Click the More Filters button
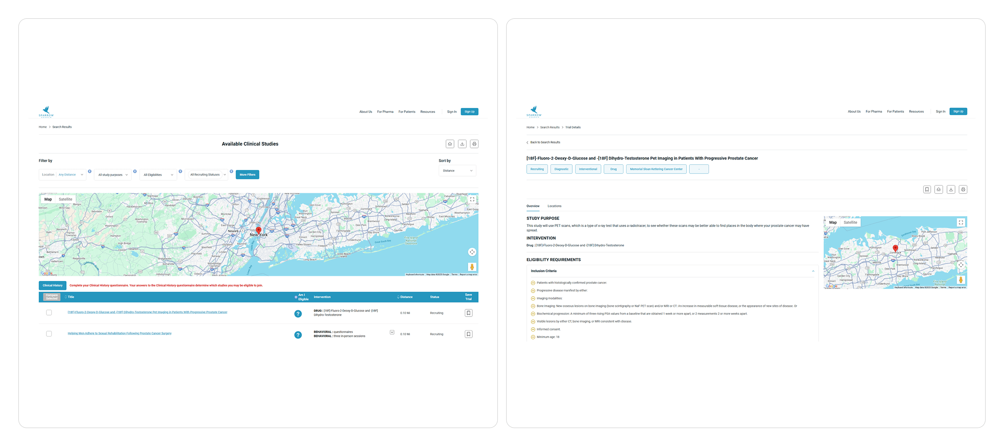 (247, 175)
